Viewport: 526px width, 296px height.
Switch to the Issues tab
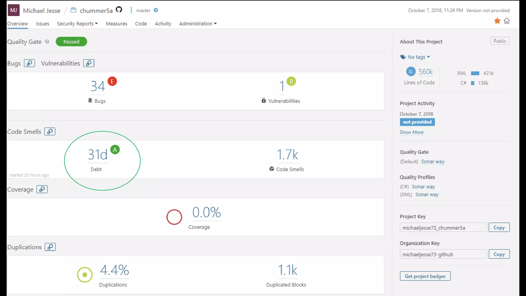click(x=42, y=24)
